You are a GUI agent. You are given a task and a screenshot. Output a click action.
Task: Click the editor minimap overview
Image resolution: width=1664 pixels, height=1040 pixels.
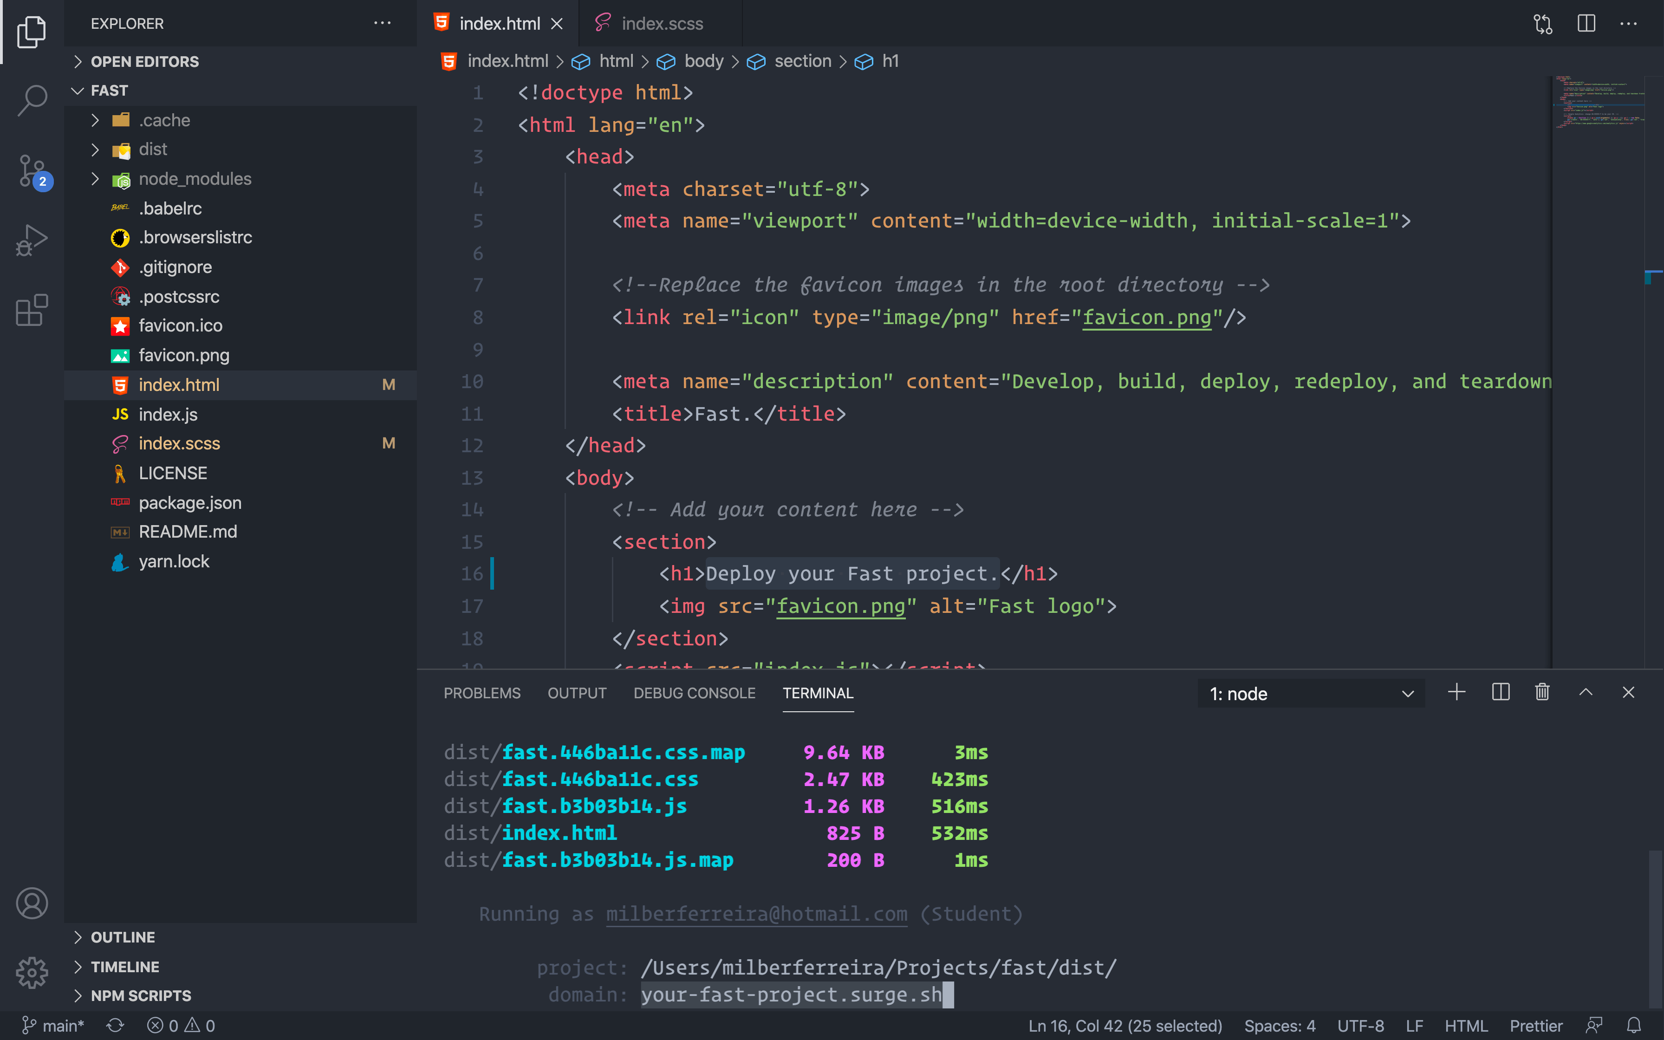1598,103
